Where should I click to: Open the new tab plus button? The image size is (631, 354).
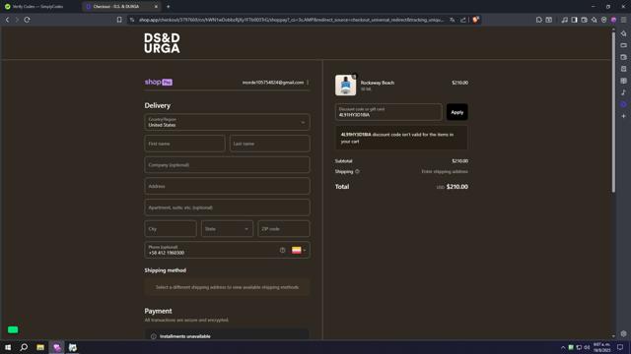click(x=169, y=7)
